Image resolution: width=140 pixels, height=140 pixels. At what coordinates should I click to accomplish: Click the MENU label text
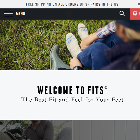coord(20,14)
